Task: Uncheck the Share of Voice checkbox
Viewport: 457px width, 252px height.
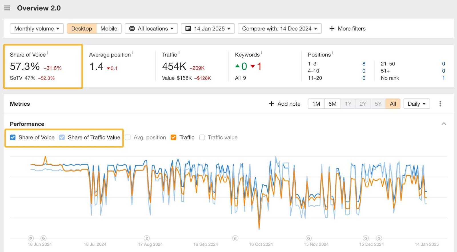Action: pos(13,138)
